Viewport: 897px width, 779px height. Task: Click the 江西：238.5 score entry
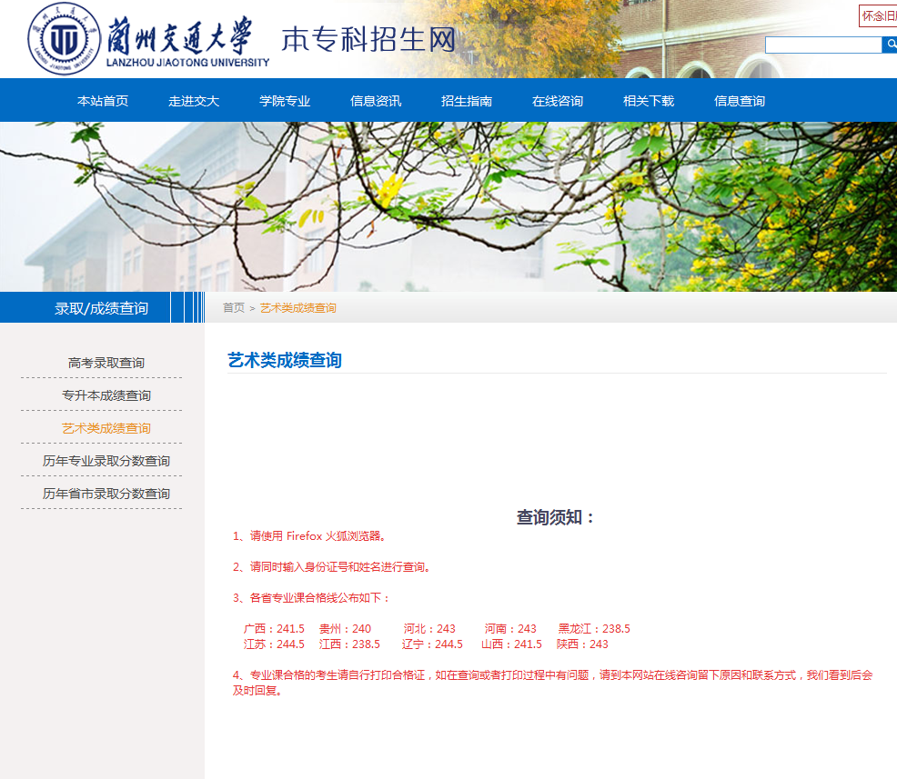click(x=349, y=644)
